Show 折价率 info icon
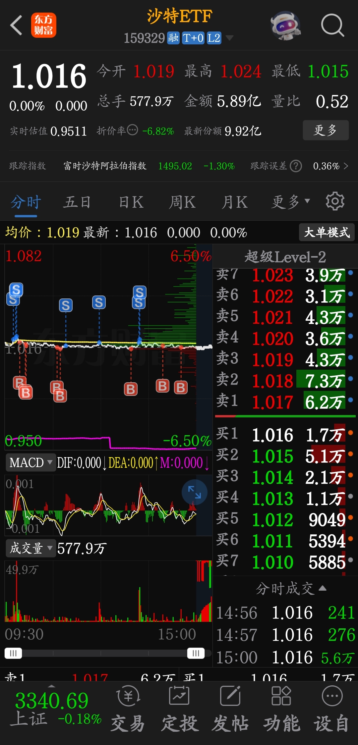Image resolution: width=358 pixels, height=745 pixels. [133, 130]
